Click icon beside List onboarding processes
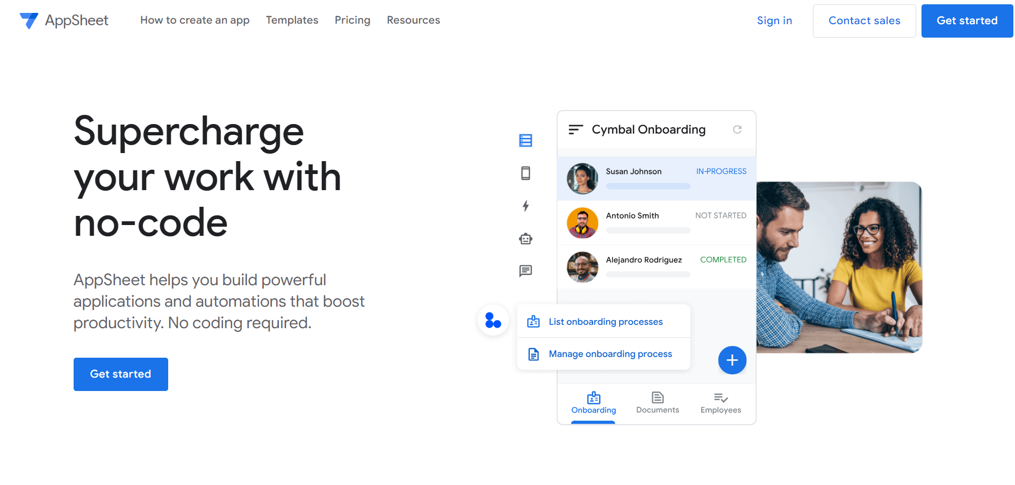The height and width of the screenshot is (485, 1015). pos(533,322)
